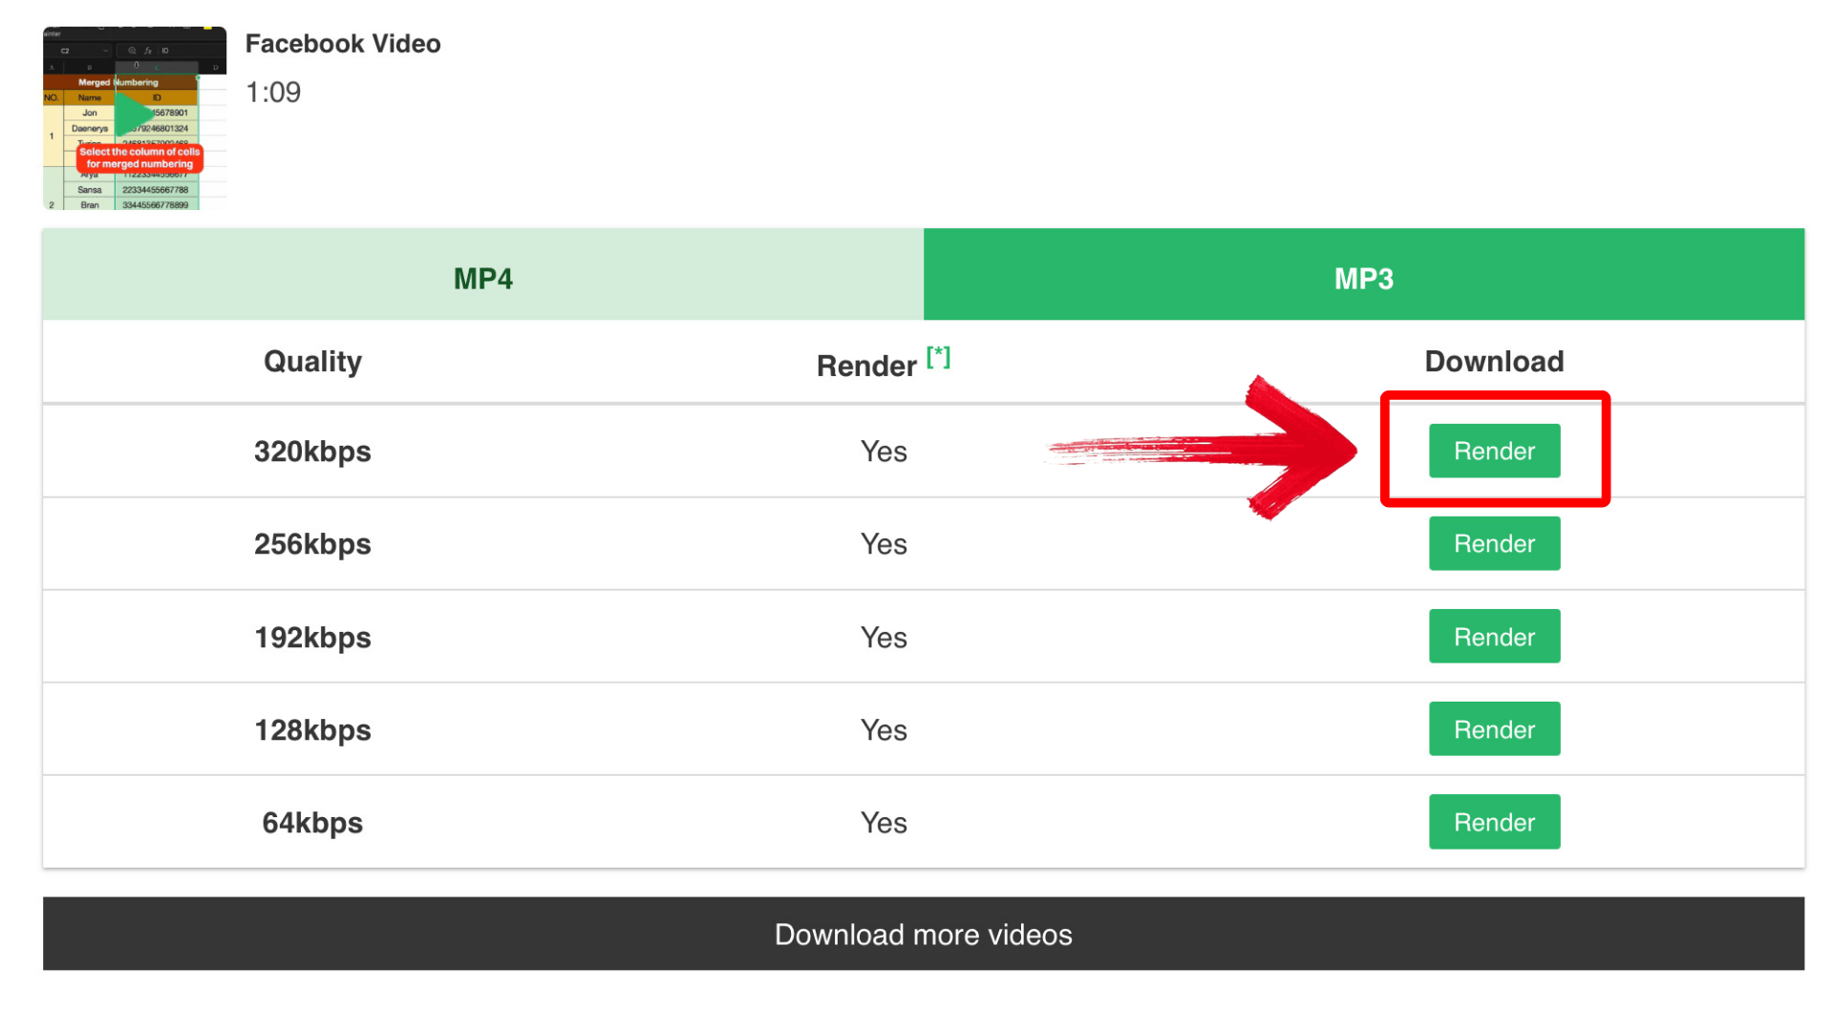
Task: Click the 64kbps quality cell
Action: (312, 823)
